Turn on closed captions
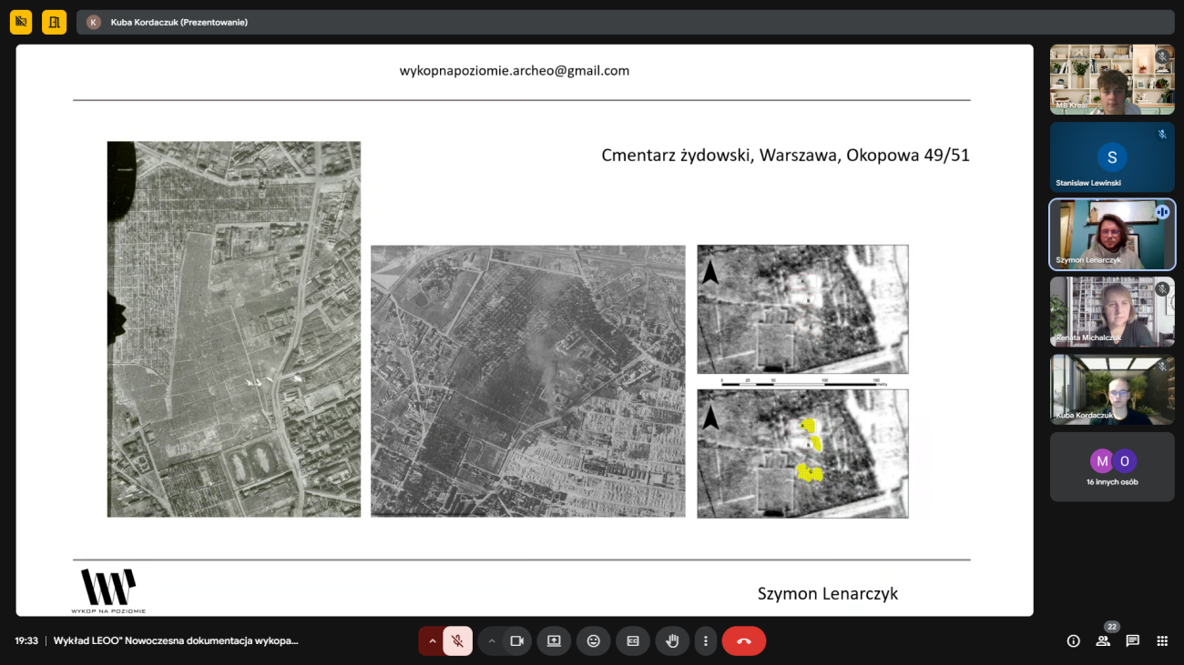 [633, 641]
